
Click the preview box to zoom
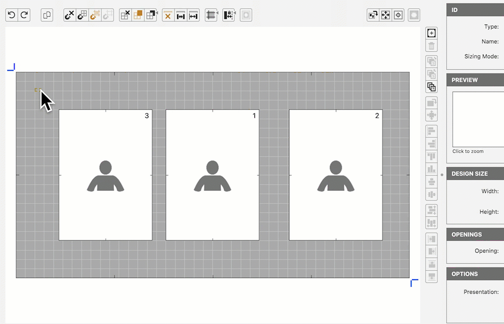(478, 119)
